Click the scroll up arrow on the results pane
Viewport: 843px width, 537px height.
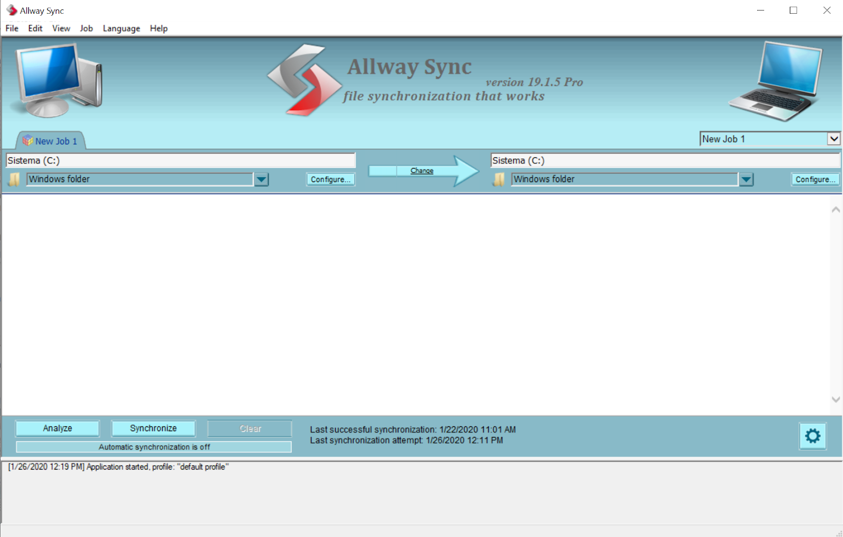tap(835, 208)
